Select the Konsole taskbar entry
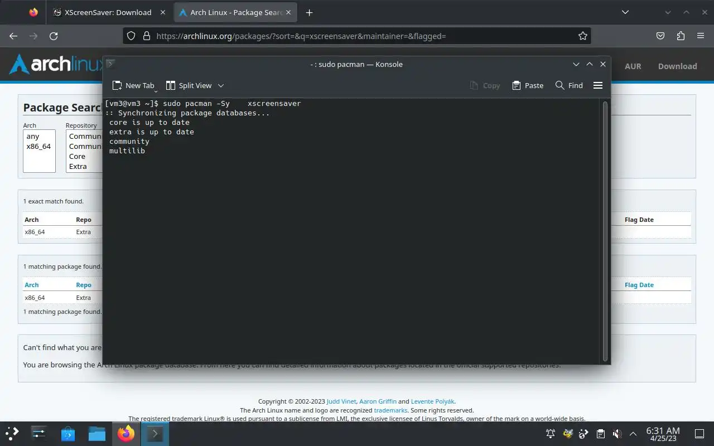This screenshot has width=714, height=446. (155, 433)
